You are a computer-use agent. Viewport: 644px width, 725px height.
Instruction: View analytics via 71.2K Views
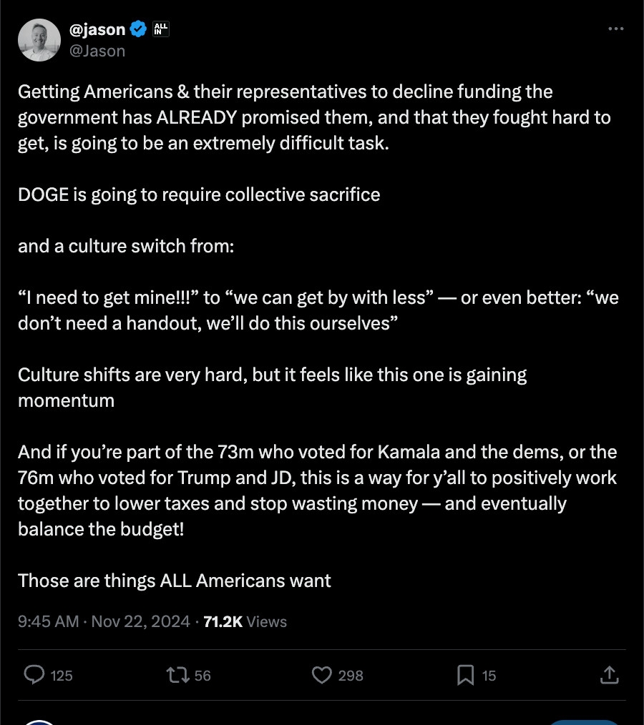(245, 621)
